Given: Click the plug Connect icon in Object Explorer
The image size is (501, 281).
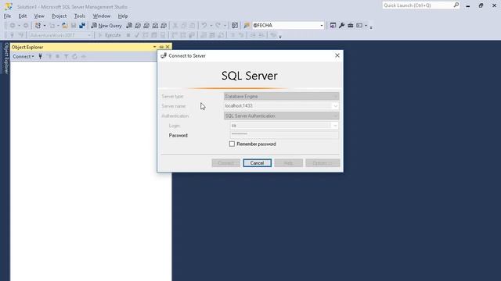Looking at the screenshot, I should pyautogui.click(x=40, y=56).
